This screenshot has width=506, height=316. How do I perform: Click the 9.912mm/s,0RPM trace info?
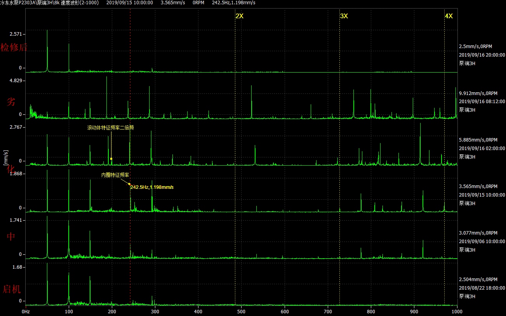pyautogui.click(x=478, y=93)
